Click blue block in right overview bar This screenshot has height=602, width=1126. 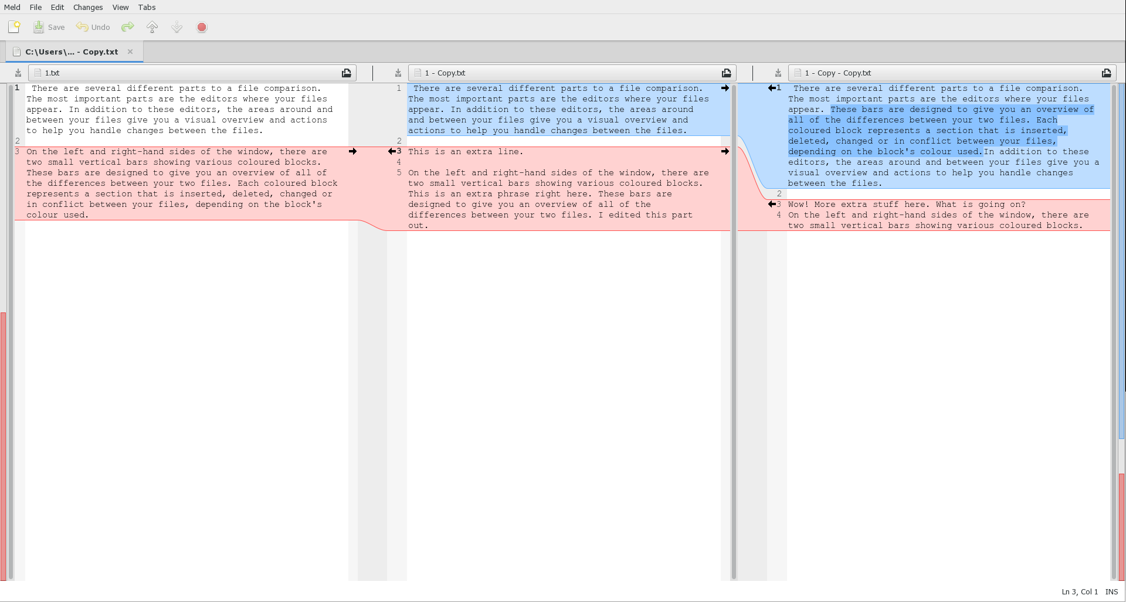coord(1122,261)
